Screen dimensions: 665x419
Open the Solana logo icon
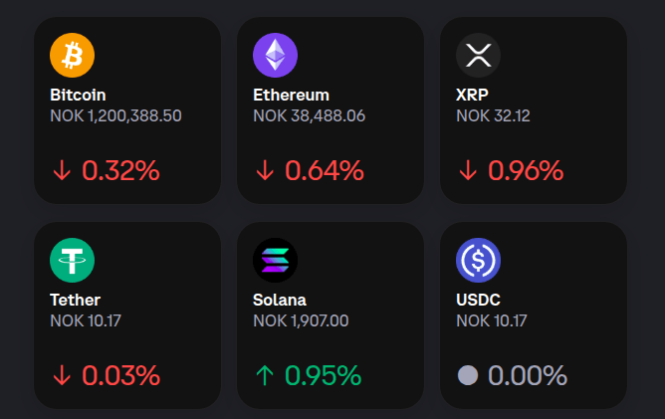[275, 260]
